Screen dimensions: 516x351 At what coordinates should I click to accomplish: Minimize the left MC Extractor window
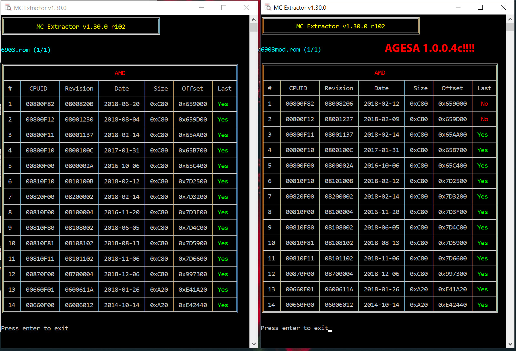202,8
